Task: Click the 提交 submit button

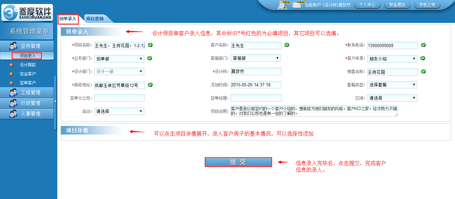Action: coord(238,162)
